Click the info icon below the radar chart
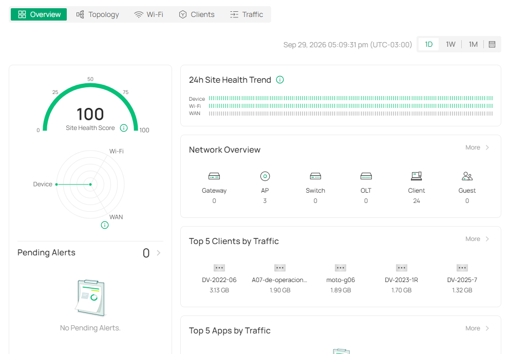 coord(105,225)
